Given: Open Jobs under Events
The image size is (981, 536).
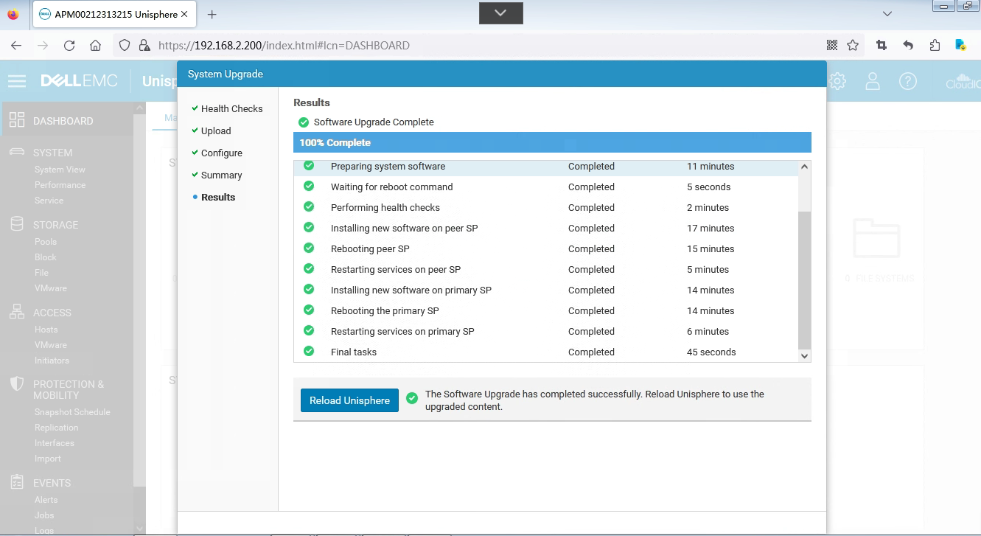Looking at the screenshot, I should [x=44, y=515].
